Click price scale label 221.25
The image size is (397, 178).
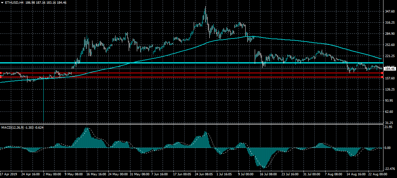click(390, 56)
